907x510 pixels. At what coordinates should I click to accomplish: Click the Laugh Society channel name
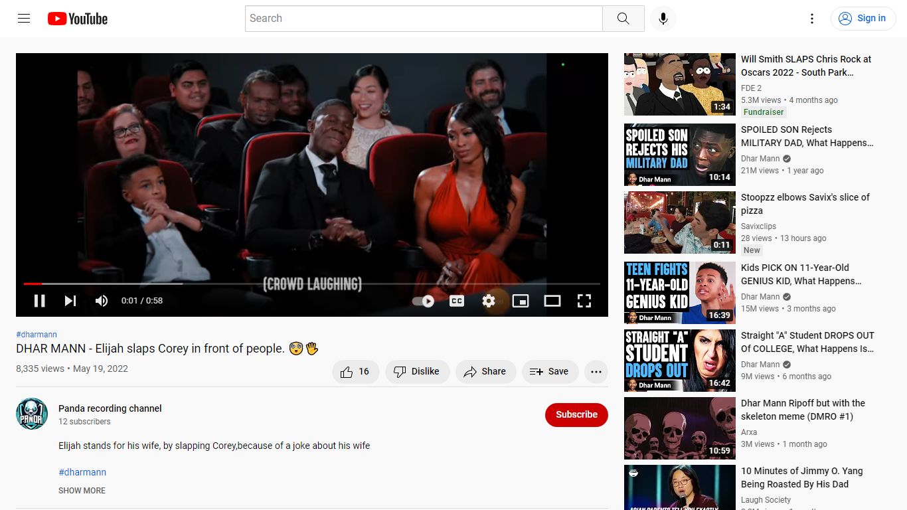click(766, 500)
